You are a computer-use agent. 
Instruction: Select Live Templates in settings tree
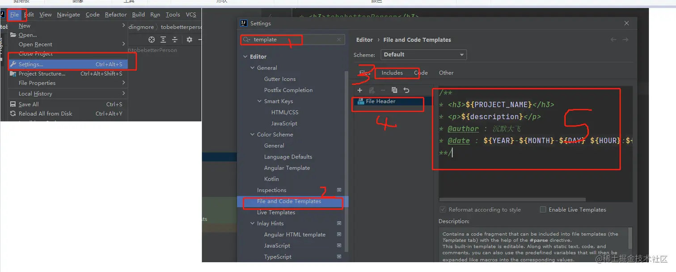click(x=276, y=213)
